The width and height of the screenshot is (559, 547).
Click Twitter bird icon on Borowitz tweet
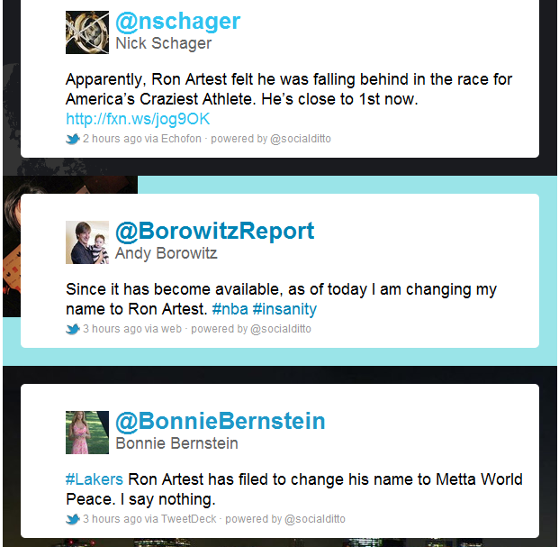(73, 329)
